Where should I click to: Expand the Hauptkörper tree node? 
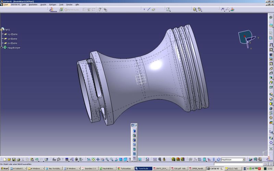[x=2, y=48]
